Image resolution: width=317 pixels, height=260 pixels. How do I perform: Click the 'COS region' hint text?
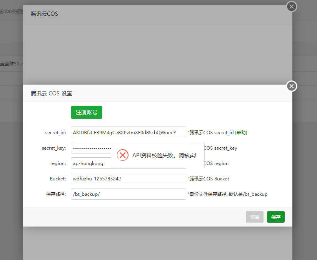217,163
